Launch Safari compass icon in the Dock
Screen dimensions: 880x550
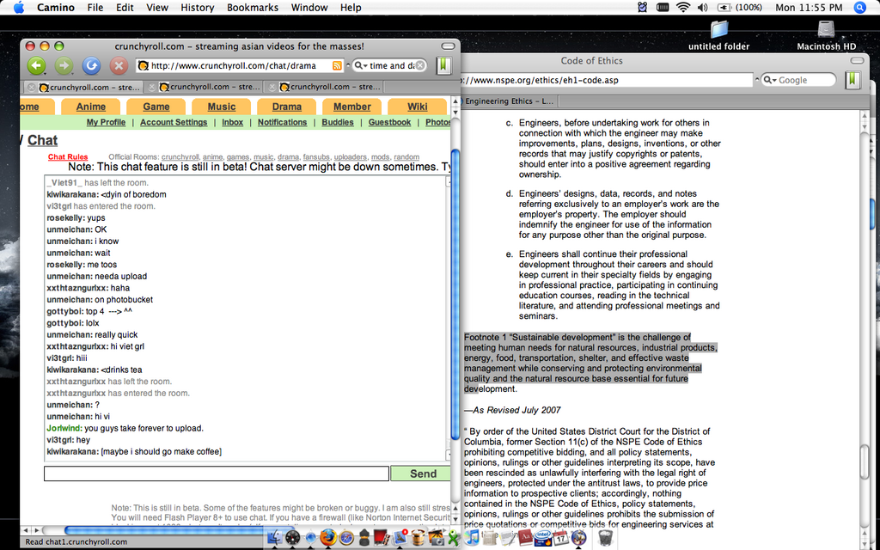[x=346, y=537]
